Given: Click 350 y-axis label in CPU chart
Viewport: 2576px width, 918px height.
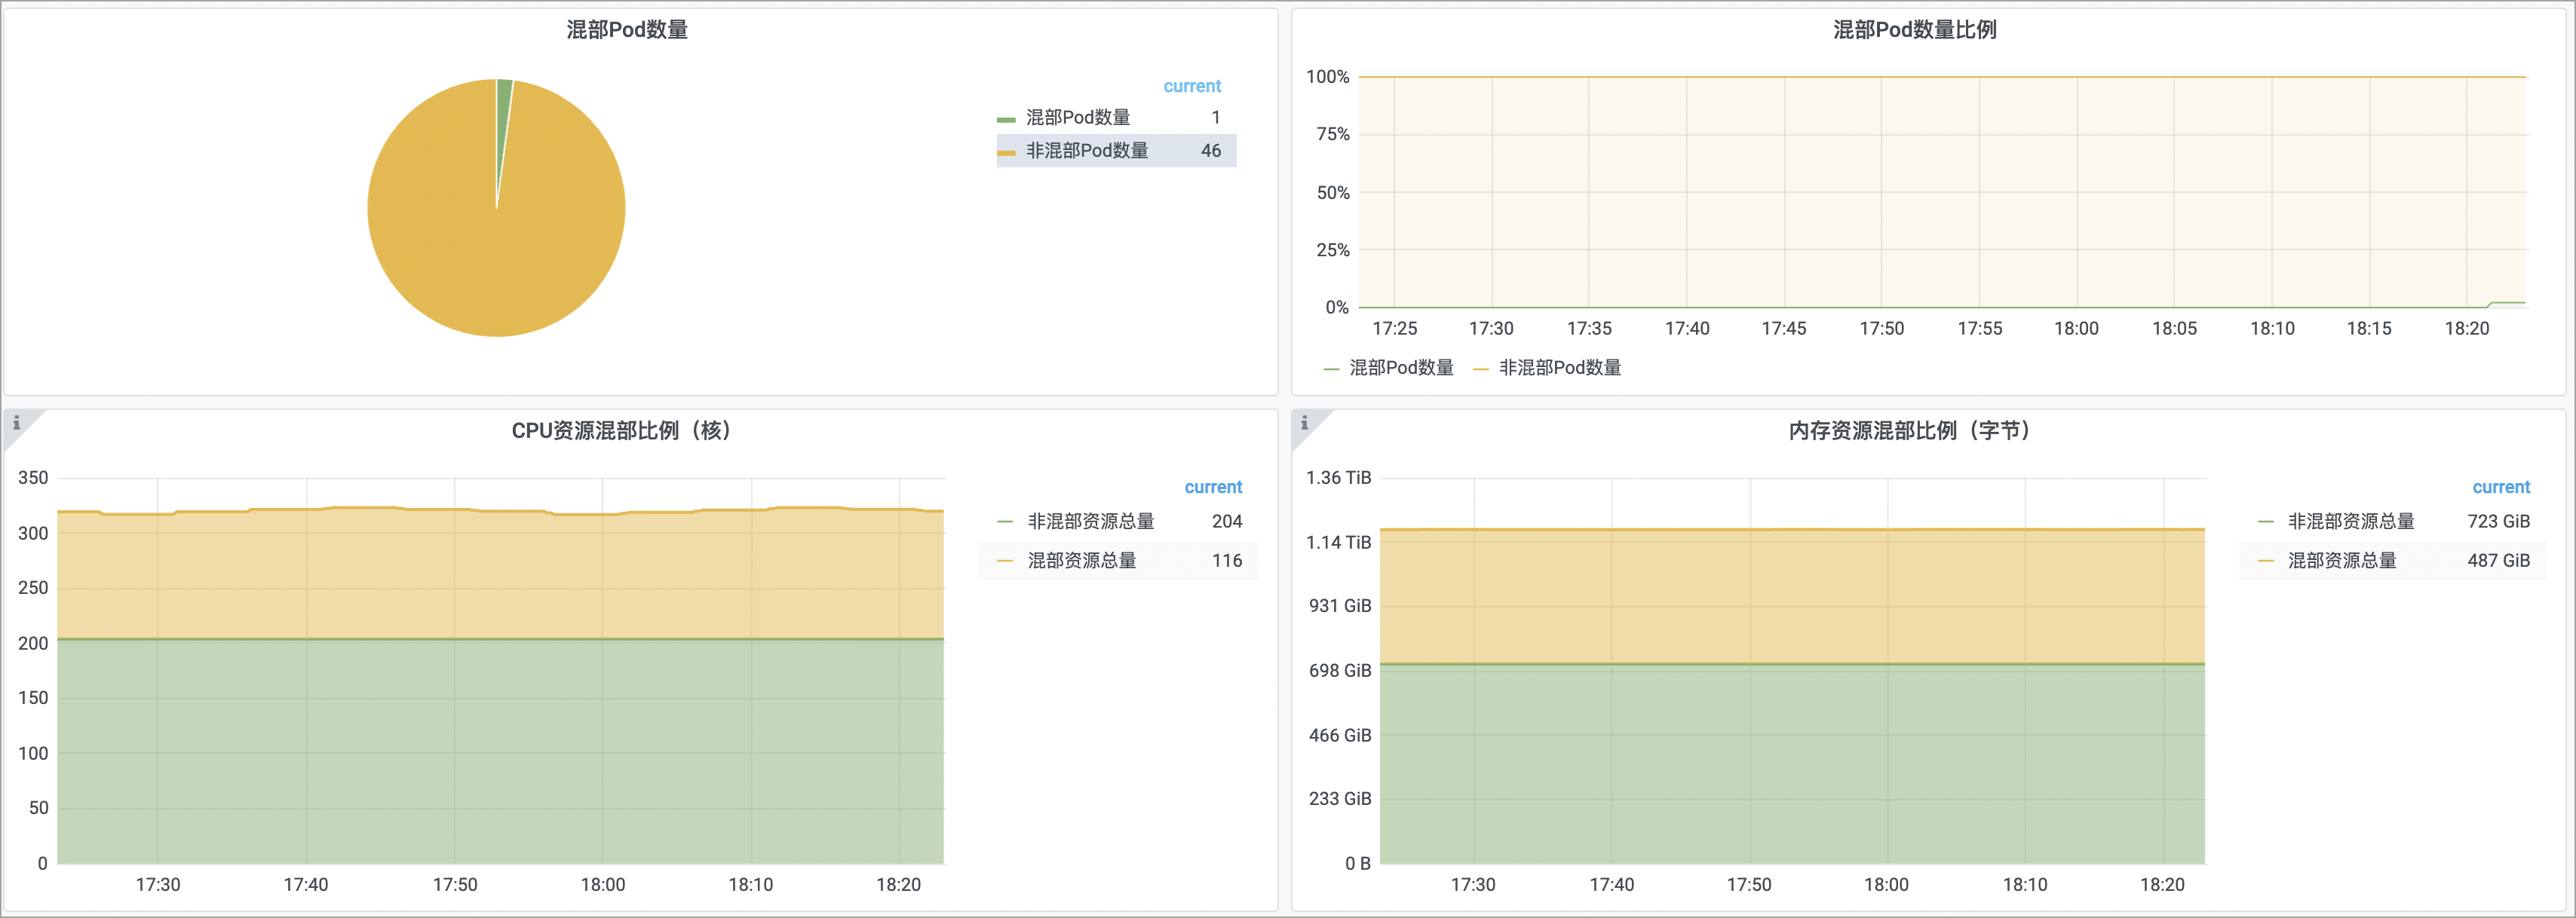Looking at the screenshot, I should 33,478.
